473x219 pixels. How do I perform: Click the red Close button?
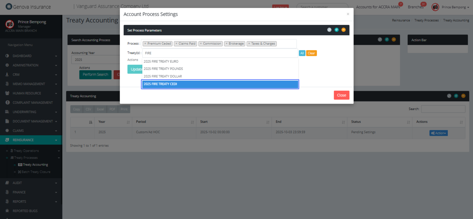coord(341,95)
